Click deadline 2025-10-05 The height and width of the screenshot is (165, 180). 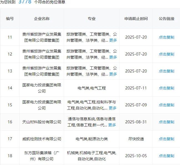pyautogui.click(x=136, y=156)
